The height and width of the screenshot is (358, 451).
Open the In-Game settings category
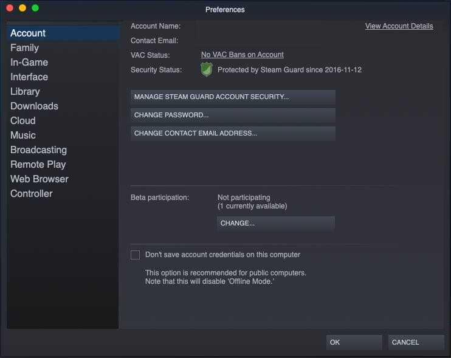(x=63, y=63)
